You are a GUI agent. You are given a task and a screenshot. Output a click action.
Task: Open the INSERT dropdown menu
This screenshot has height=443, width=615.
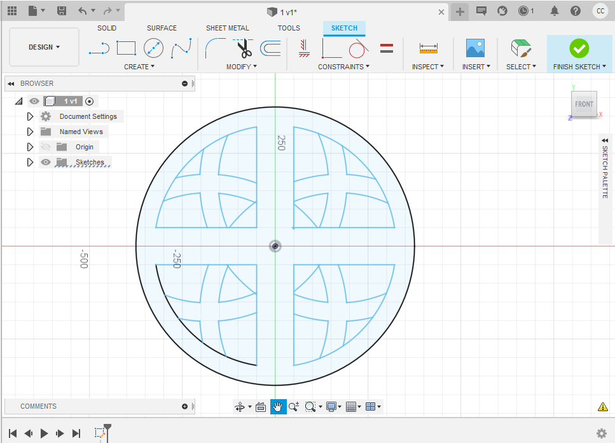pyautogui.click(x=476, y=67)
